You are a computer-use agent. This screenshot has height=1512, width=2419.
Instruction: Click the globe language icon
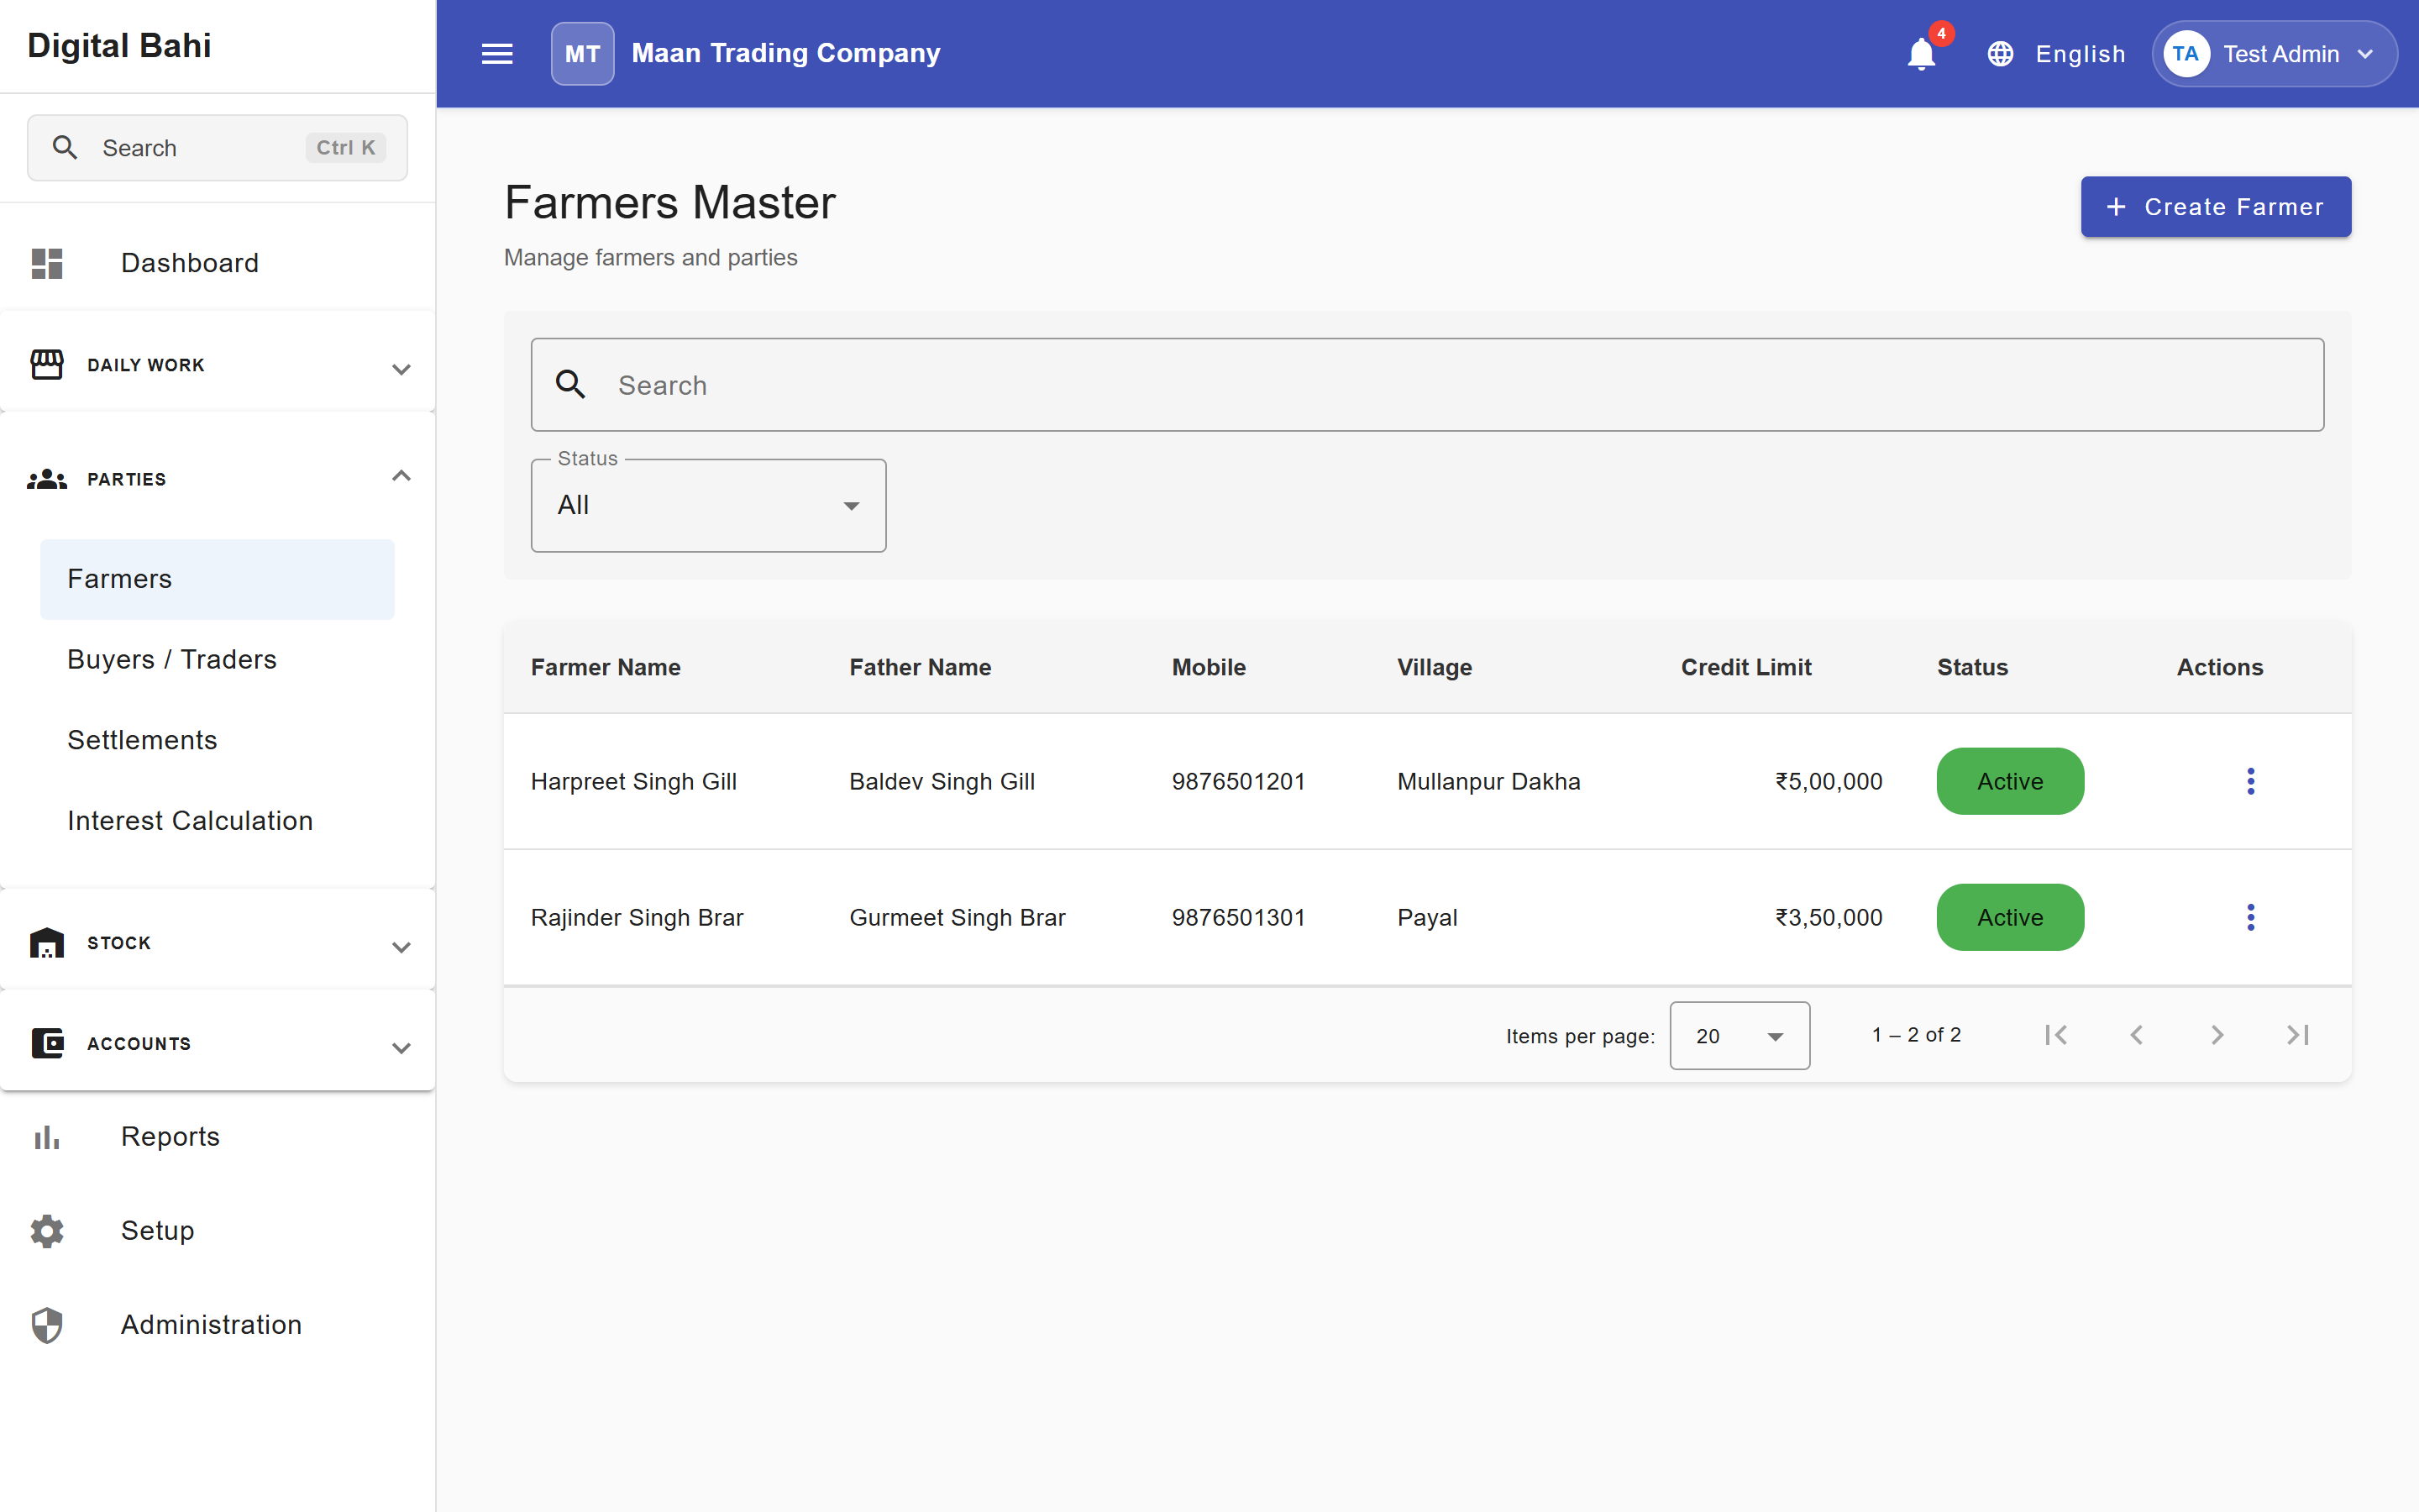pyautogui.click(x=2000, y=54)
